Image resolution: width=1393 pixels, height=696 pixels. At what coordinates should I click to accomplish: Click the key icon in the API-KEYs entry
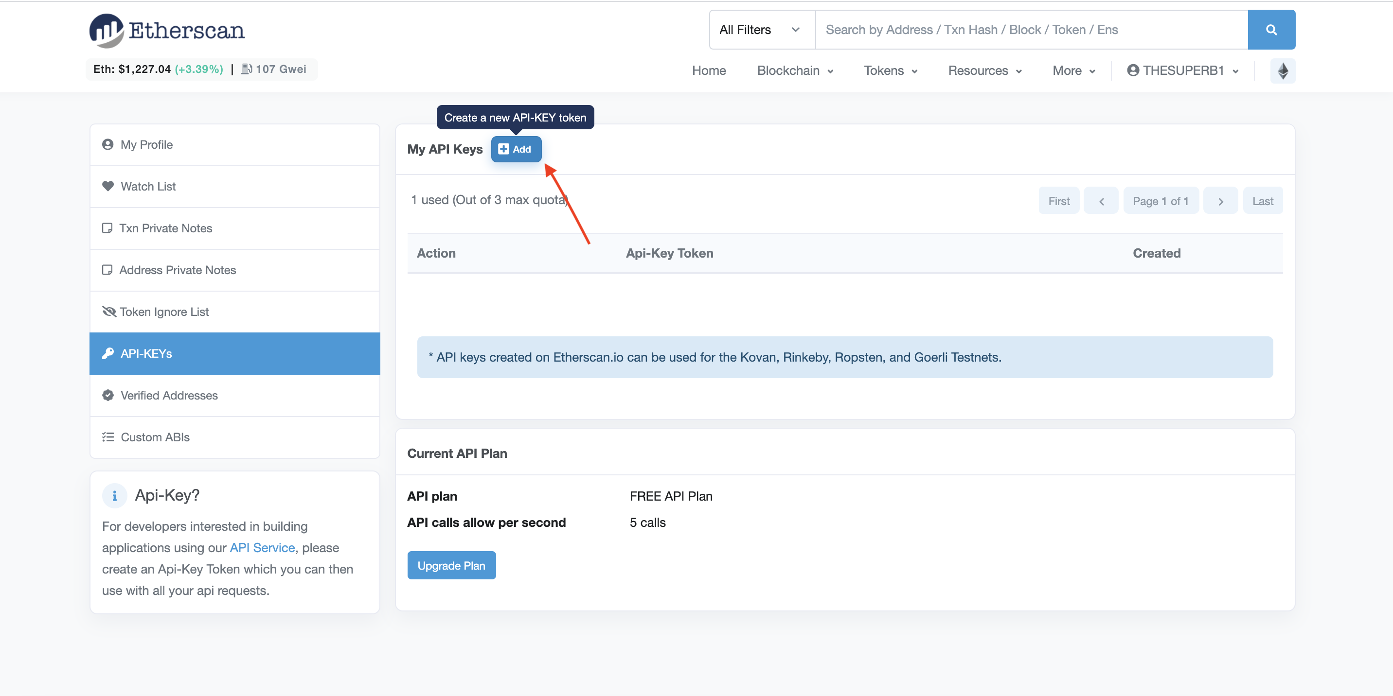coord(107,353)
